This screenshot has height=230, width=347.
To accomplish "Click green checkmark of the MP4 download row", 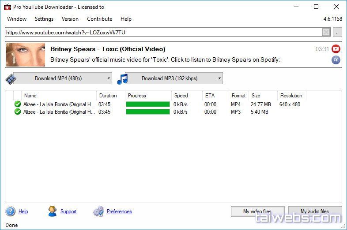I will point(18,104).
